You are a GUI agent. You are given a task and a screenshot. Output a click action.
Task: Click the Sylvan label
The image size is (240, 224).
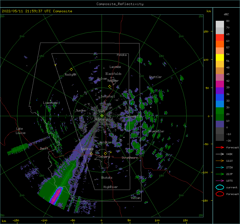click(102, 79)
